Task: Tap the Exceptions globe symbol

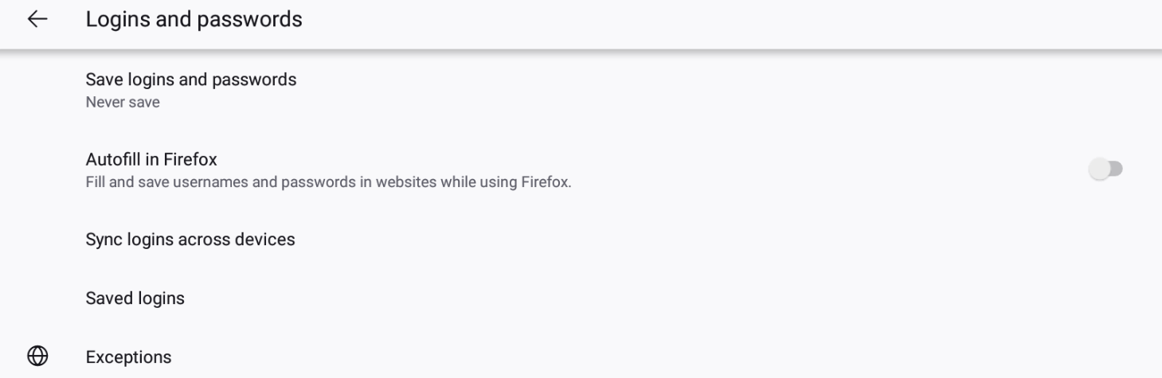Action: pos(37,357)
